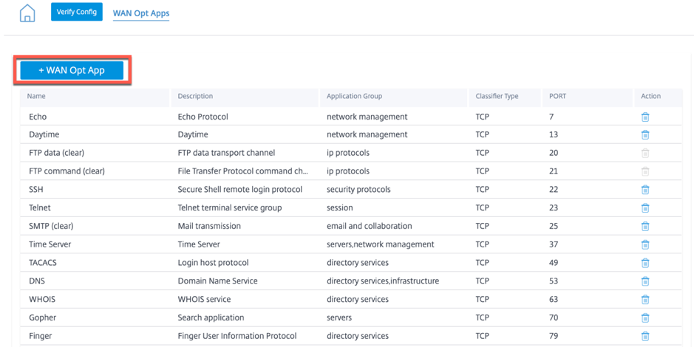The width and height of the screenshot is (694, 347).
Task: Click port value 7 for Echo
Action: click(551, 117)
